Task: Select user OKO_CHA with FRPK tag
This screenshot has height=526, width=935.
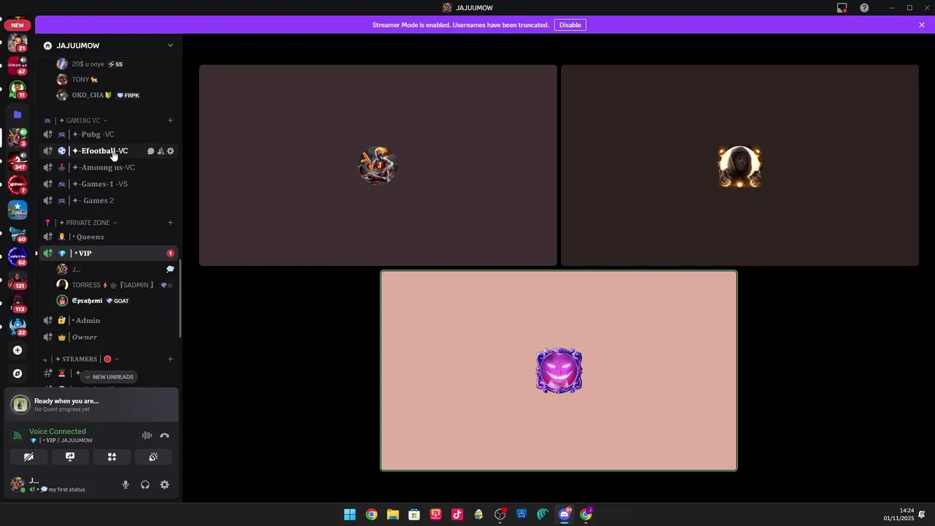Action: [x=115, y=95]
